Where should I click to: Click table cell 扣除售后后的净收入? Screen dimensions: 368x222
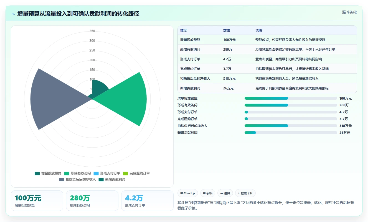click(195, 79)
